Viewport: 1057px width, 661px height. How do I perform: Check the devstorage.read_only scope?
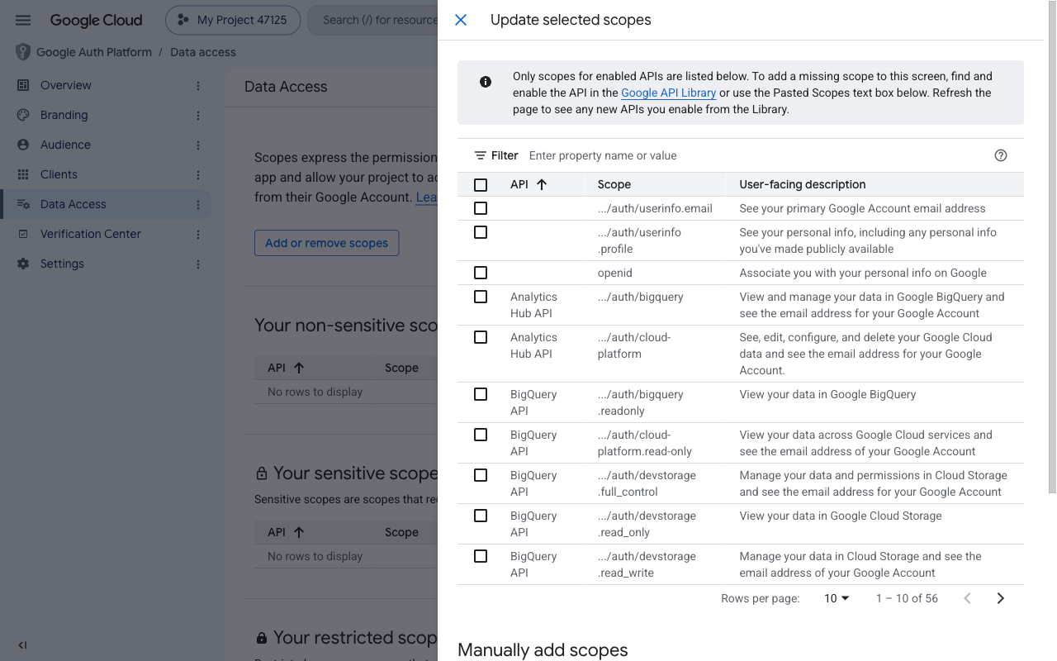481,516
